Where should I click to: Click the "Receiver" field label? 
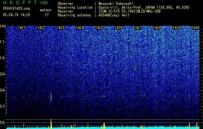(66, 11)
